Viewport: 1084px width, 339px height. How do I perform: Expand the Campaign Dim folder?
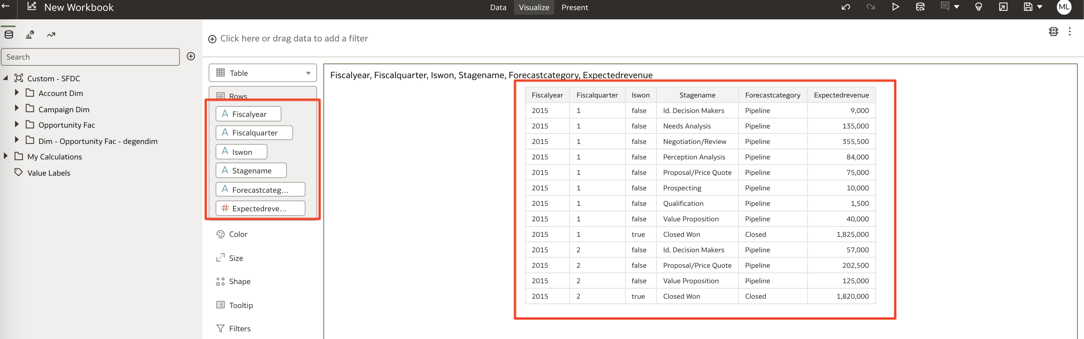tap(17, 108)
